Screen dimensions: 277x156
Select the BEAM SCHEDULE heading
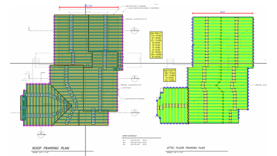129,136
